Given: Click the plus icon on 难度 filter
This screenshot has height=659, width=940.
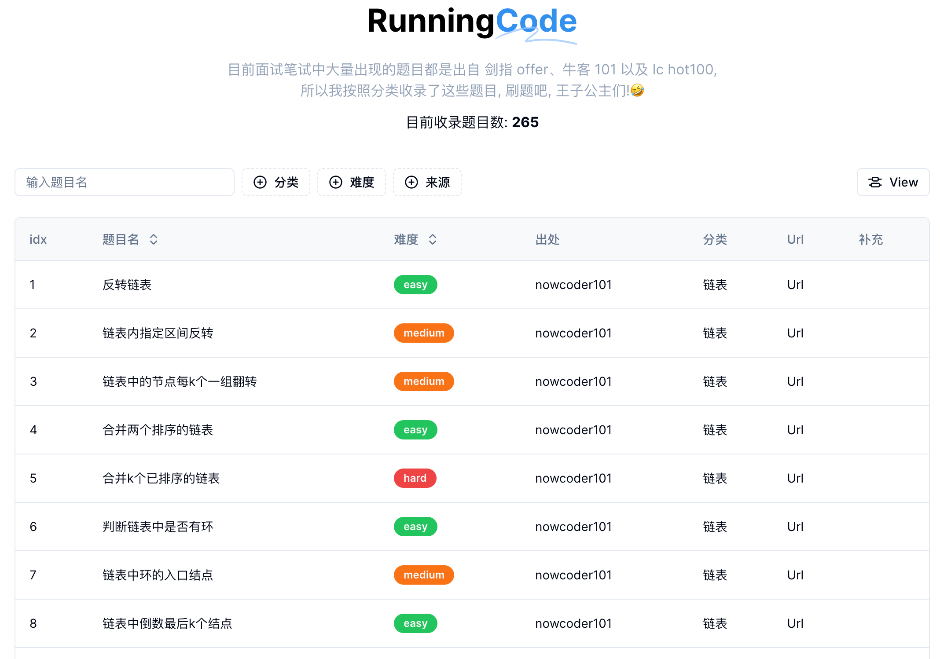Looking at the screenshot, I should tap(336, 182).
